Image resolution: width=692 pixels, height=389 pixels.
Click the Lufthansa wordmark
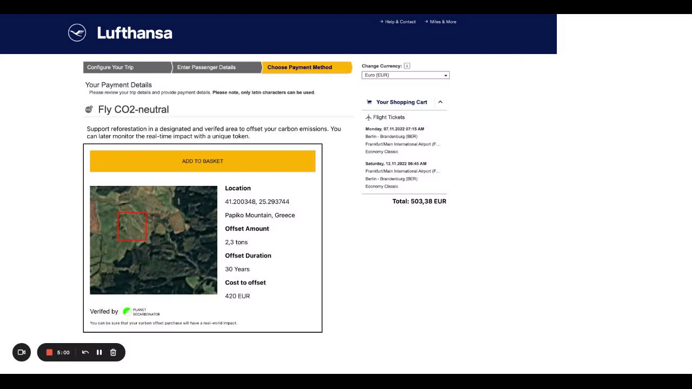tap(135, 33)
